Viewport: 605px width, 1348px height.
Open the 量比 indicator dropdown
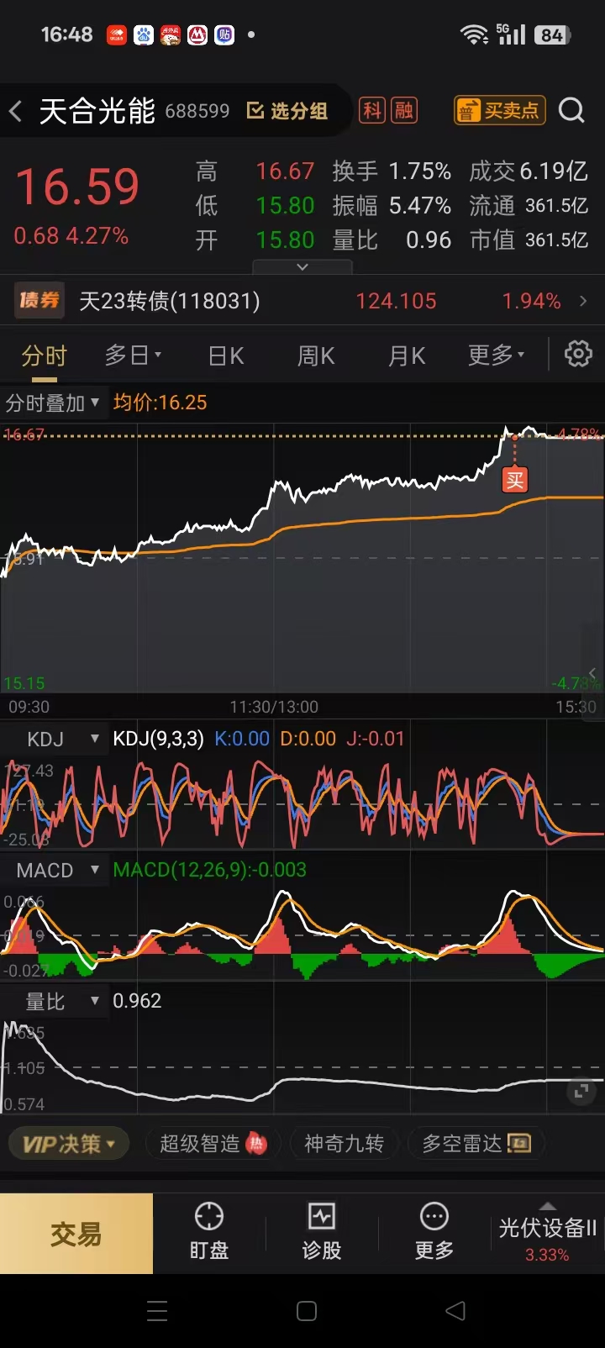(x=55, y=1001)
